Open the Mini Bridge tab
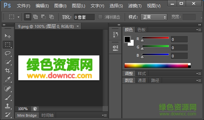The image size is (204, 120). point(27,115)
